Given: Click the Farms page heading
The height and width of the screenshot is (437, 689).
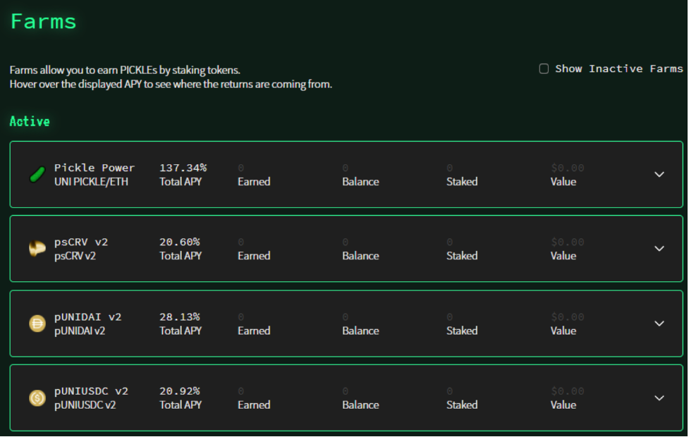Looking at the screenshot, I should click(x=44, y=21).
